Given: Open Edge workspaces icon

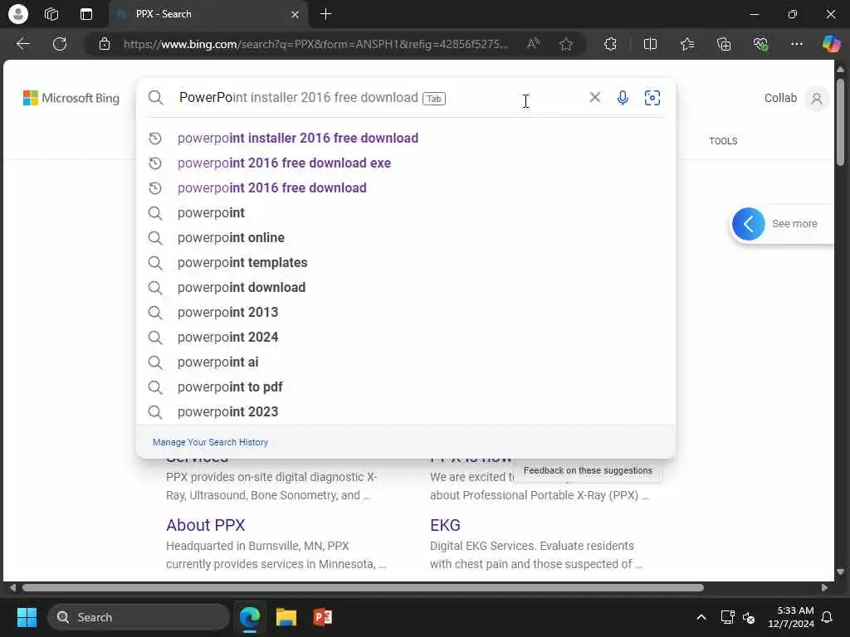Looking at the screenshot, I should coord(51,14).
